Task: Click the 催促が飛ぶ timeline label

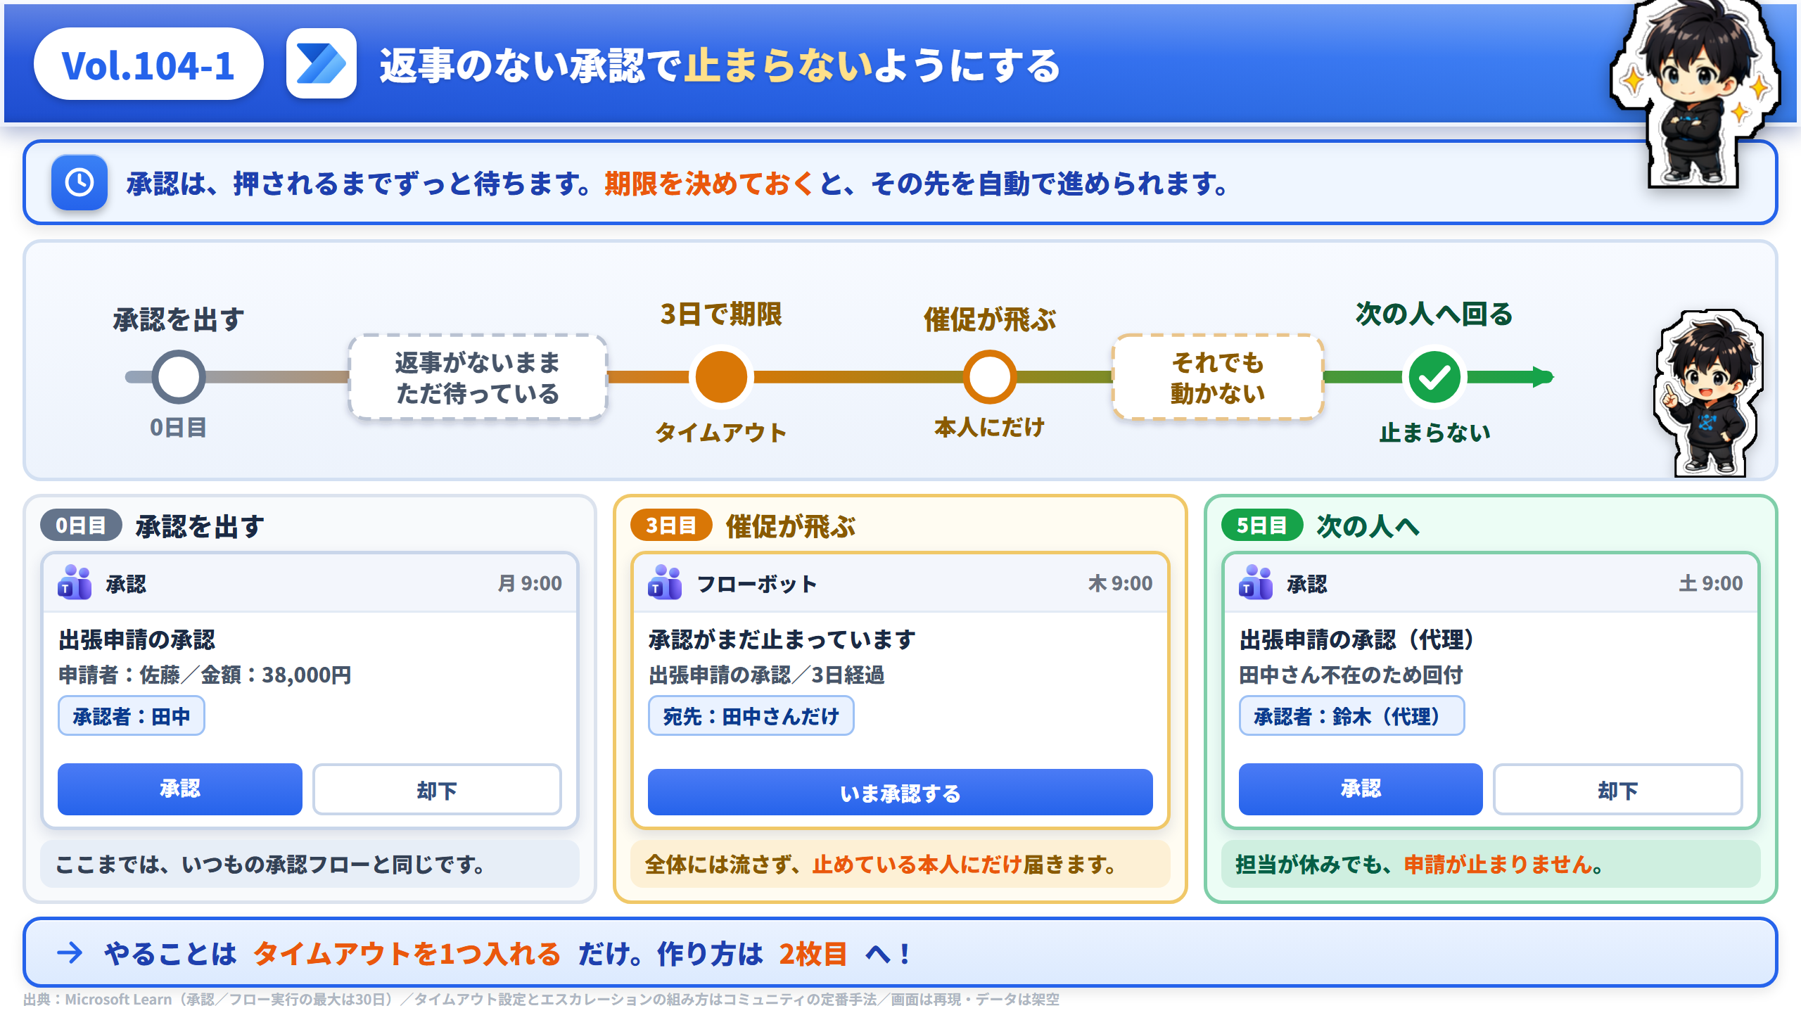Action: click(990, 320)
